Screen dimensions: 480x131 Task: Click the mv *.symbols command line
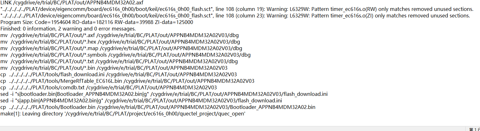pyautogui.click(x=125, y=55)
